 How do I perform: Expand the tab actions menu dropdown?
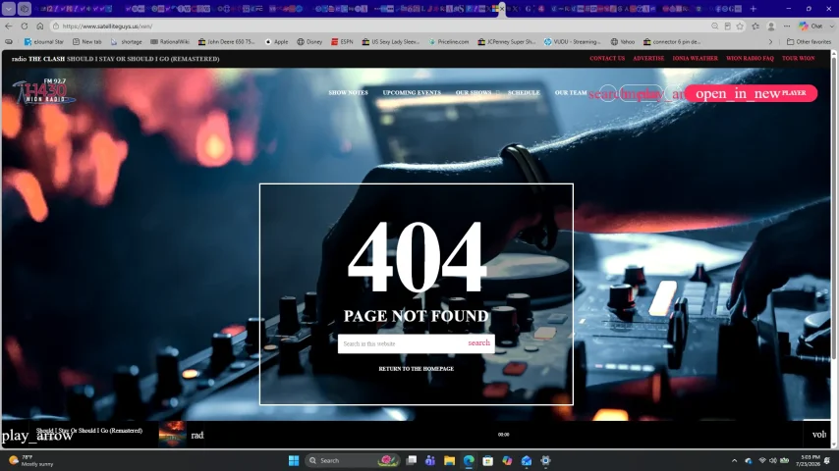click(x=9, y=9)
